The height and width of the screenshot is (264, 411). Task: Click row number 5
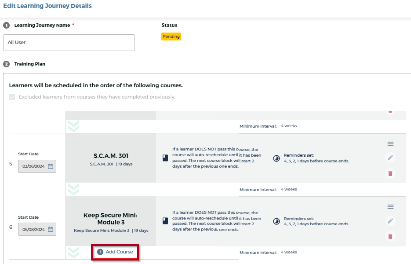[11, 164]
